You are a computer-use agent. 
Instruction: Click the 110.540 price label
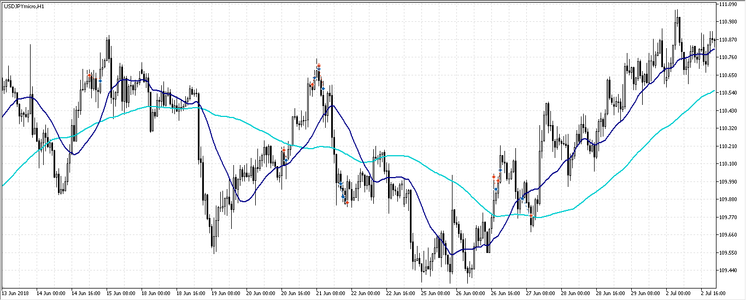point(729,93)
